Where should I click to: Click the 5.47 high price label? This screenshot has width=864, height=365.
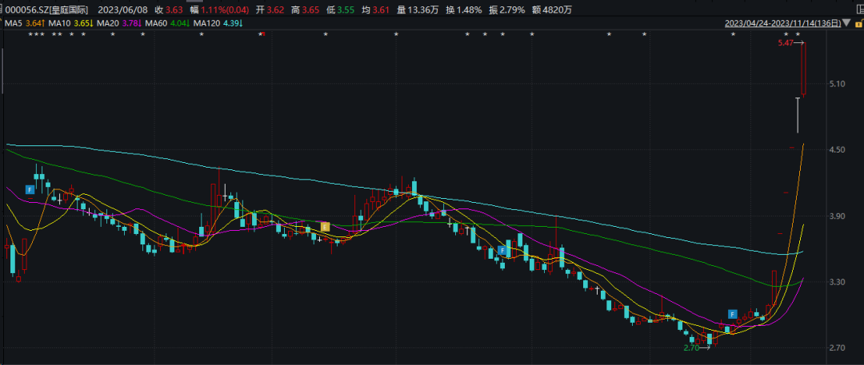click(x=786, y=42)
